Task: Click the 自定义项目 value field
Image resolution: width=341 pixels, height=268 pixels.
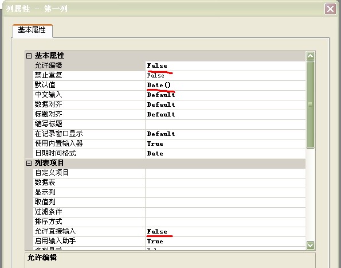Action: (x=225, y=173)
